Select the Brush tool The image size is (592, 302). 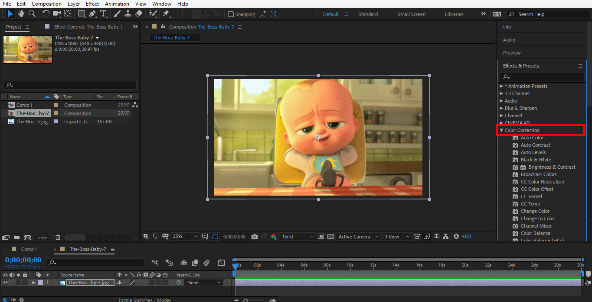(x=116, y=14)
